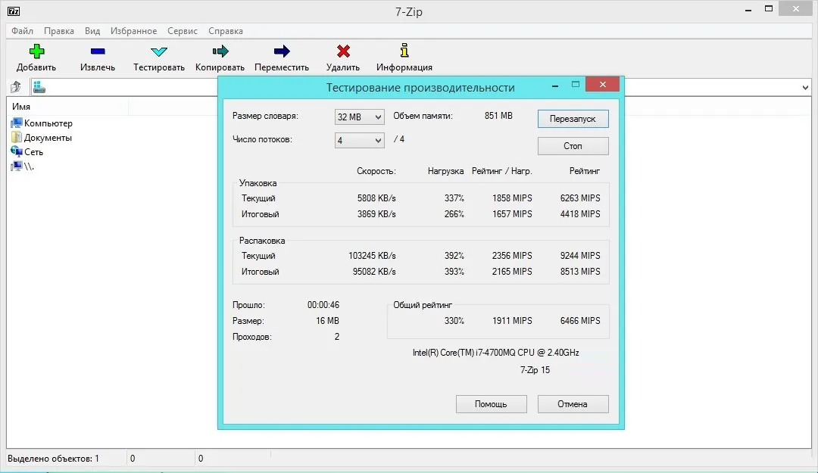Open the Файл menu
The width and height of the screenshot is (818, 473).
pyautogui.click(x=23, y=31)
